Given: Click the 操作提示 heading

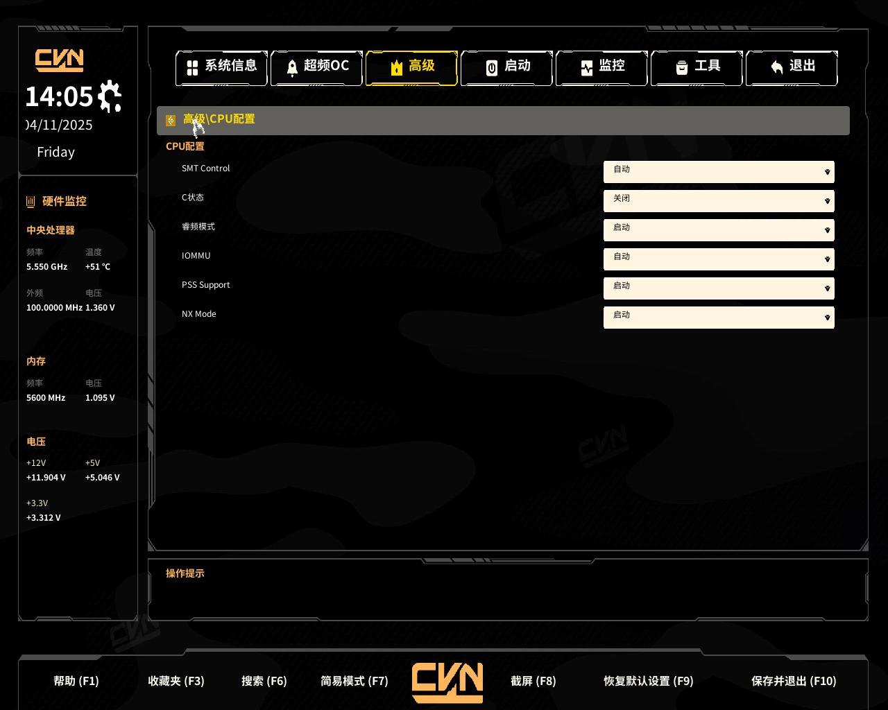Looking at the screenshot, I should point(185,573).
